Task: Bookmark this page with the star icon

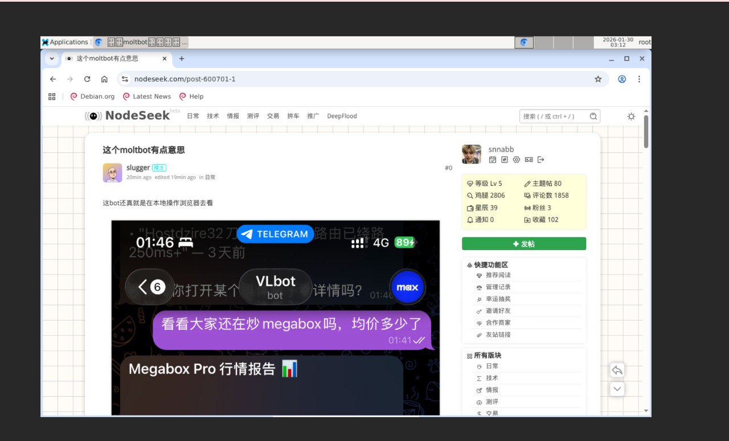Action: pos(598,79)
